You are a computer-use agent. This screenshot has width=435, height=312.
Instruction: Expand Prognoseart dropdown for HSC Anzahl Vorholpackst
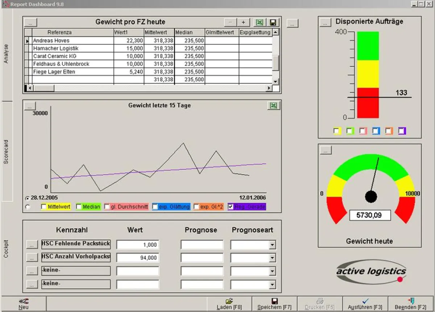point(272,258)
